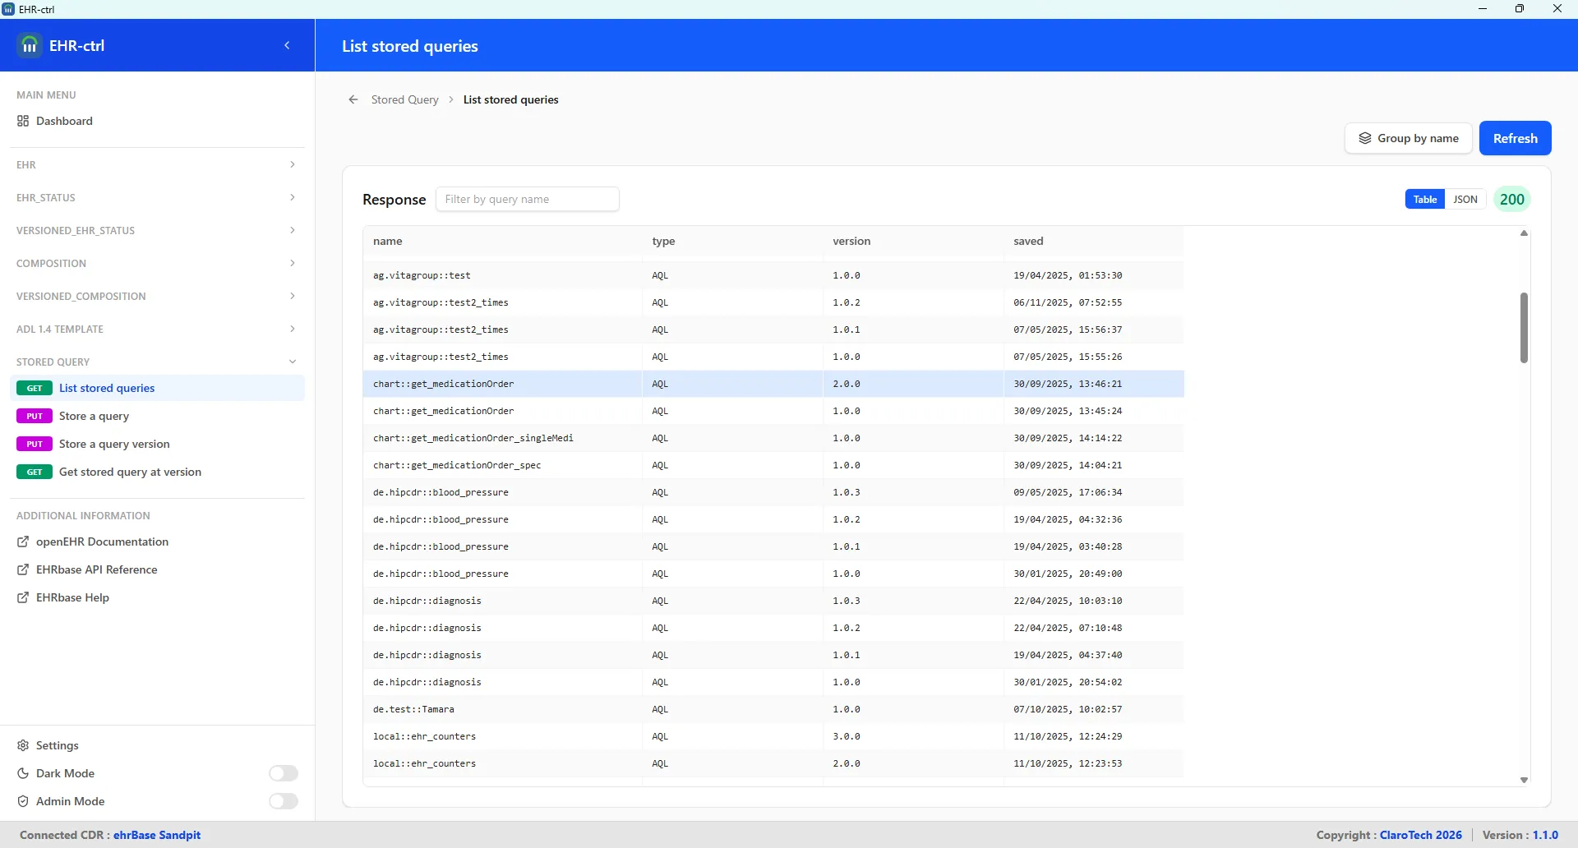Screen dimensions: 1578x848
Task: Select List stored queries menu item
Action: (x=157, y=388)
